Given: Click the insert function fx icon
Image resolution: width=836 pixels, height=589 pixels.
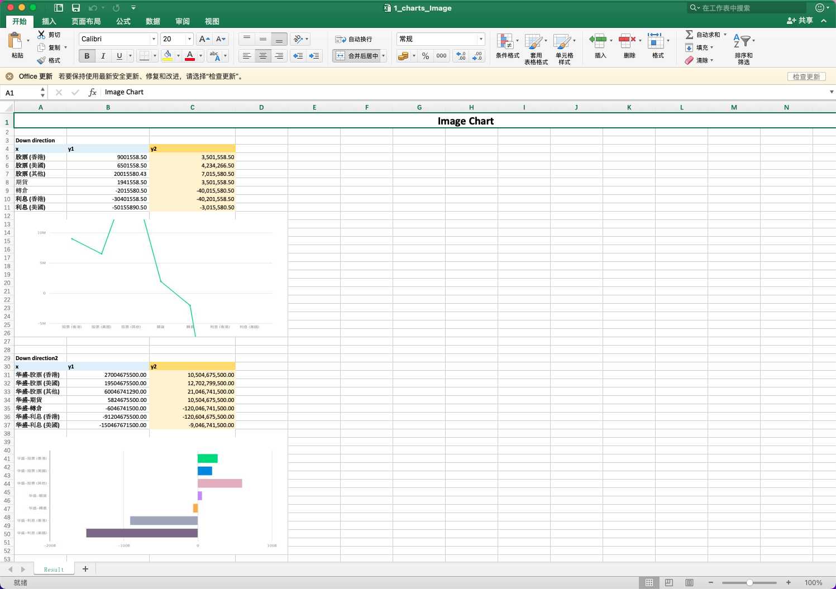Looking at the screenshot, I should coord(93,92).
